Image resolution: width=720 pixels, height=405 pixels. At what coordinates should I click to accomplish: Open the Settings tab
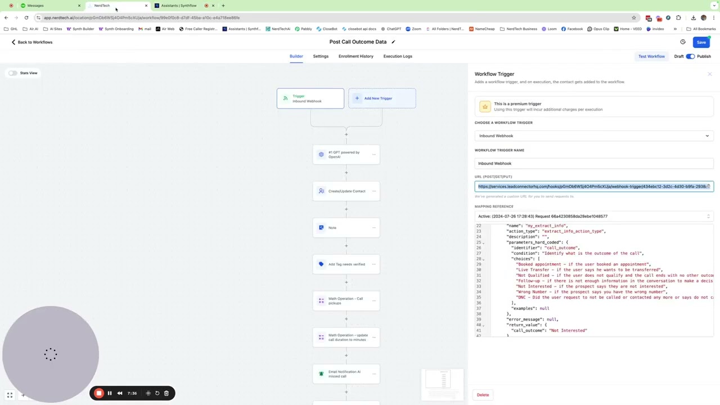pos(321,56)
